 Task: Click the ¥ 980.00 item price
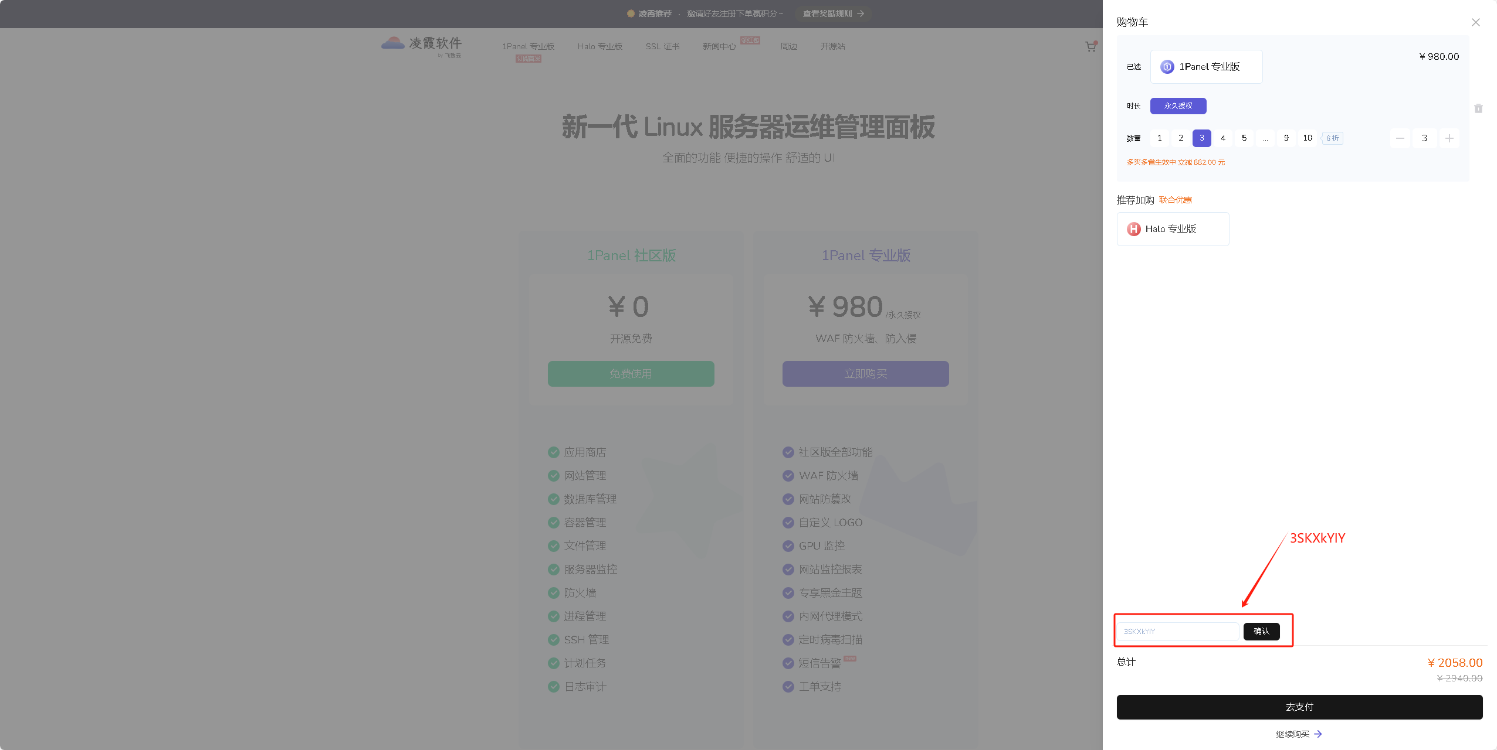tap(1438, 57)
